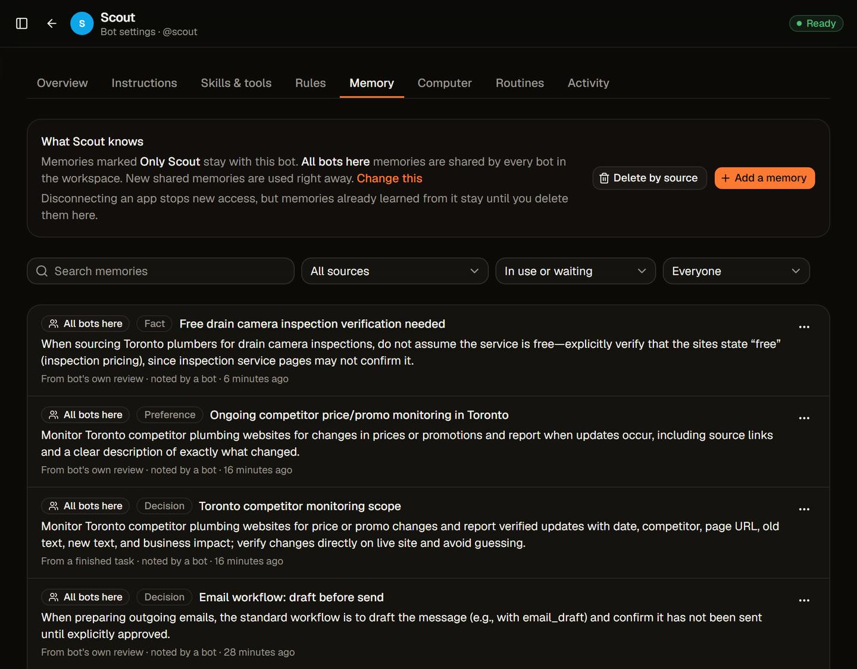This screenshot has width=857, height=669.
Task: Click the Ready status badge
Action: tap(816, 23)
